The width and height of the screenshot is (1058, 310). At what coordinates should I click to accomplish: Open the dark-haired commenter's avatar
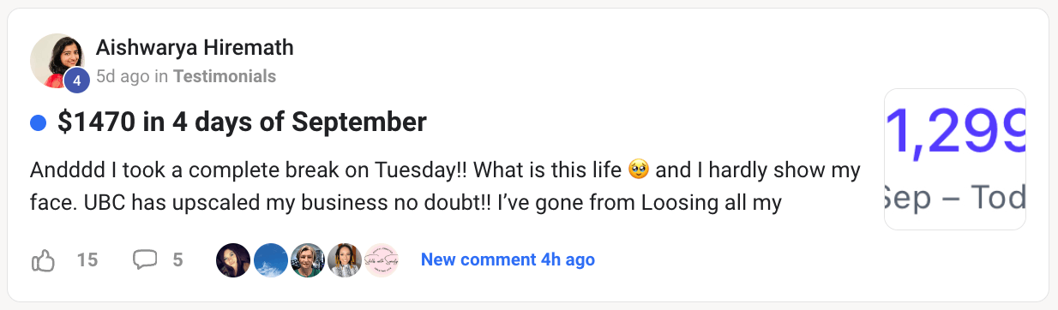(233, 259)
